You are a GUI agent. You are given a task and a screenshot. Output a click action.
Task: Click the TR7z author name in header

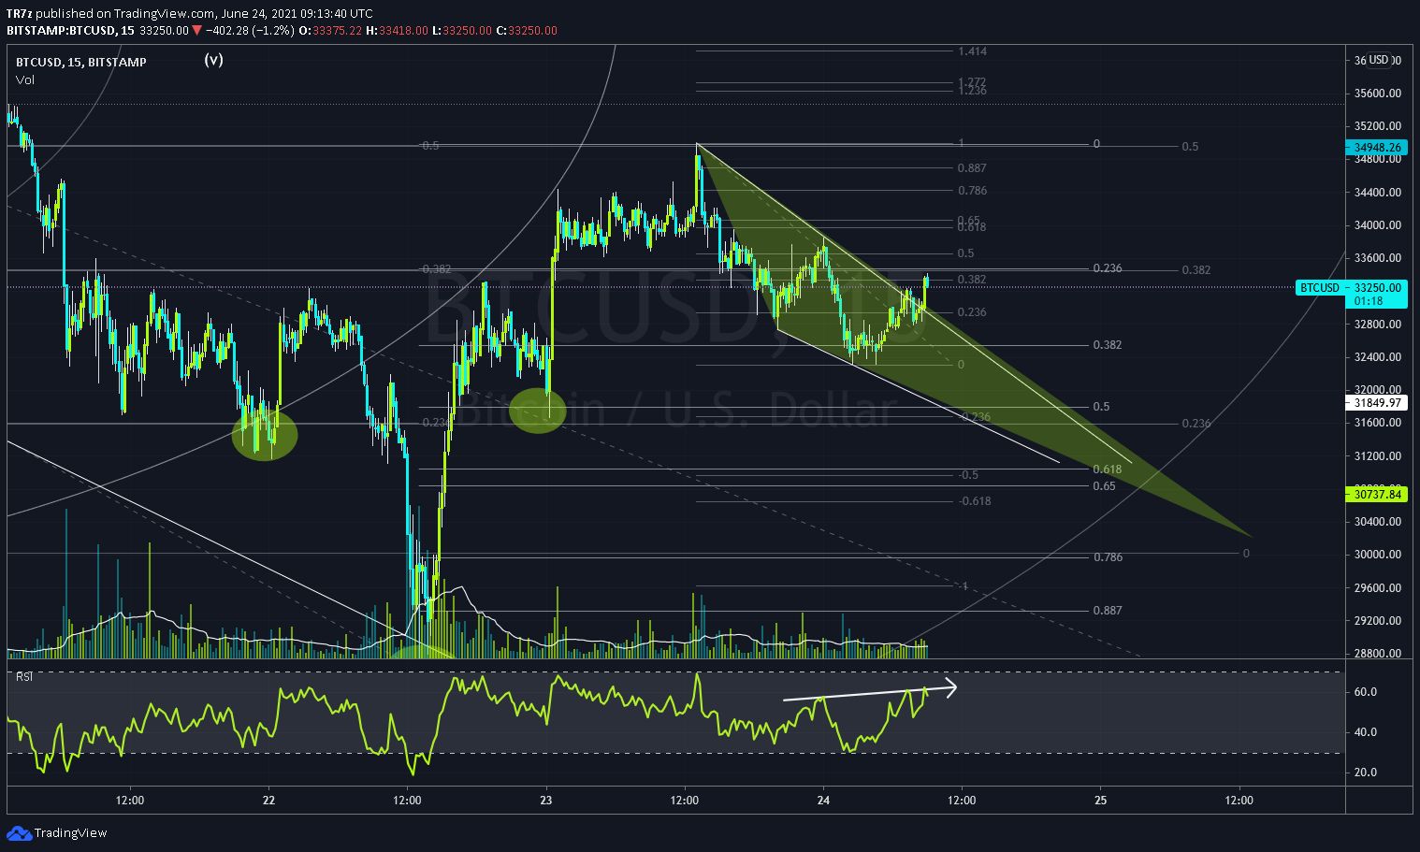(19, 14)
